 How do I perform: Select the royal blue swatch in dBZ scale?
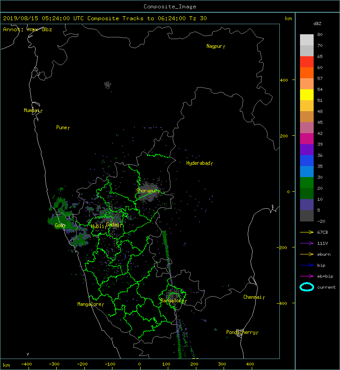point(307,161)
